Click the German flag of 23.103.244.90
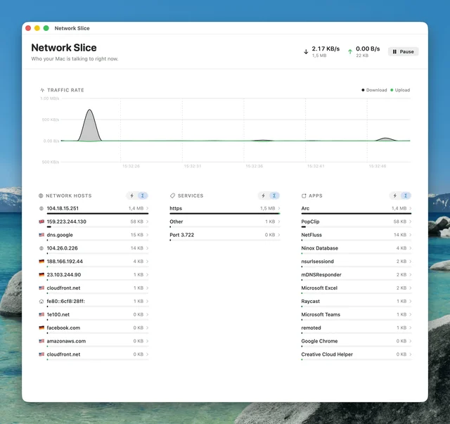Viewport: 450px width, 424px height. click(x=41, y=275)
